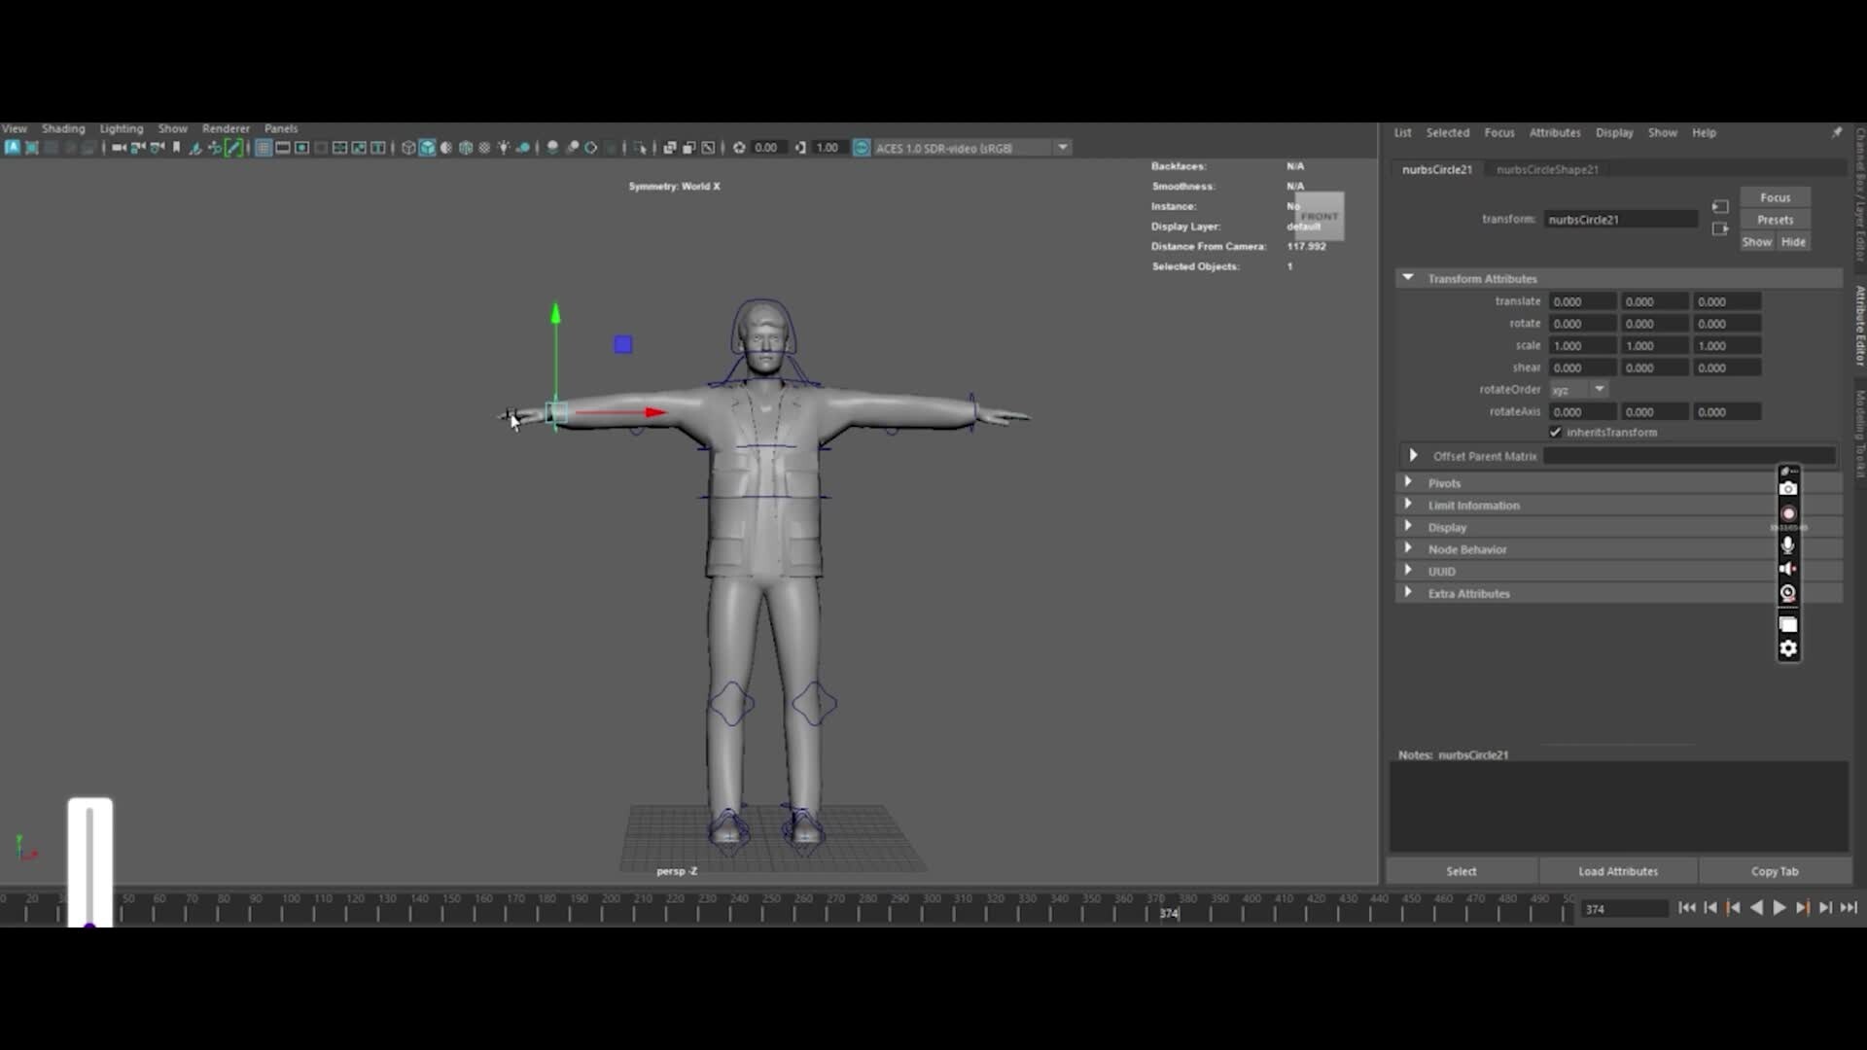The width and height of the screenshot is (1867, 1050).
Task: Click the lightbulb lighting icon in viewport toolbar
Action: click(504, 148)
